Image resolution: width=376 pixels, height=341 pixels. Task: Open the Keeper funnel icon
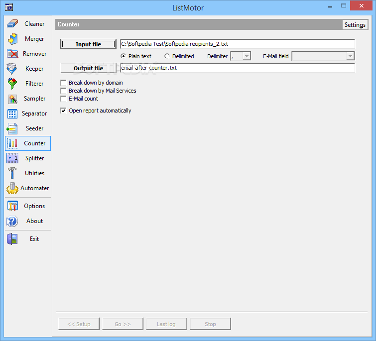pyautogui.click(x=12, y=69)
